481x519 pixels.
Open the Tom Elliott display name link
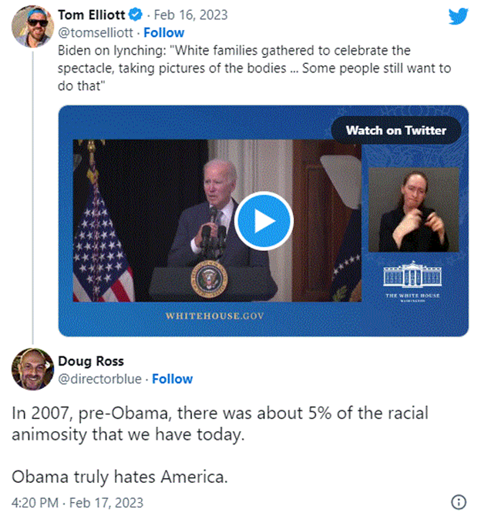coord(89,15)
